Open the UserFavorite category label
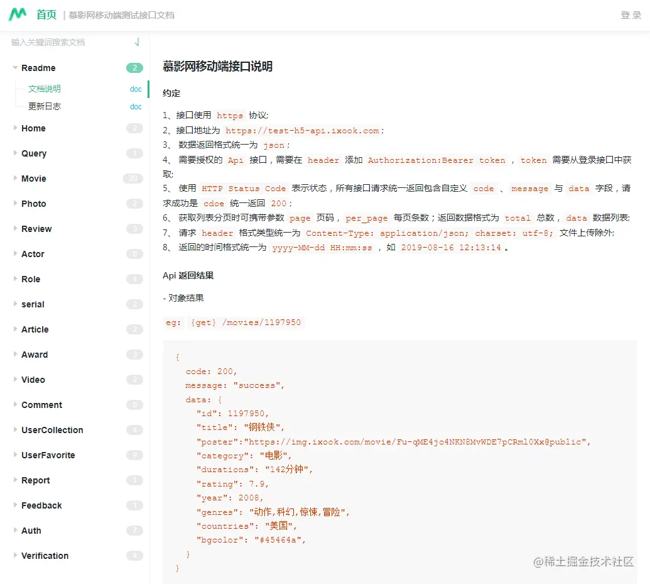The image size is (650, 584). 48,455
